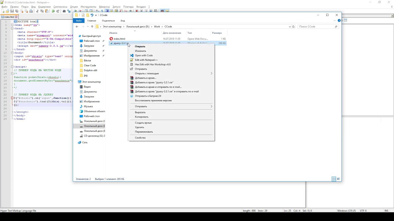394x221 pixels.
Task: Open recent locations dropdown next to Forward arrow
Action: pyautogui.click(x=88, y=26)
